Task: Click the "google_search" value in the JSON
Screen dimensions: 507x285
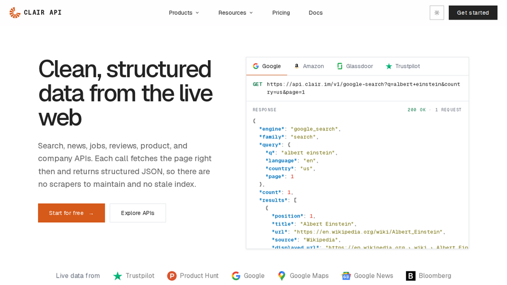Action: (x=314, y=129)
